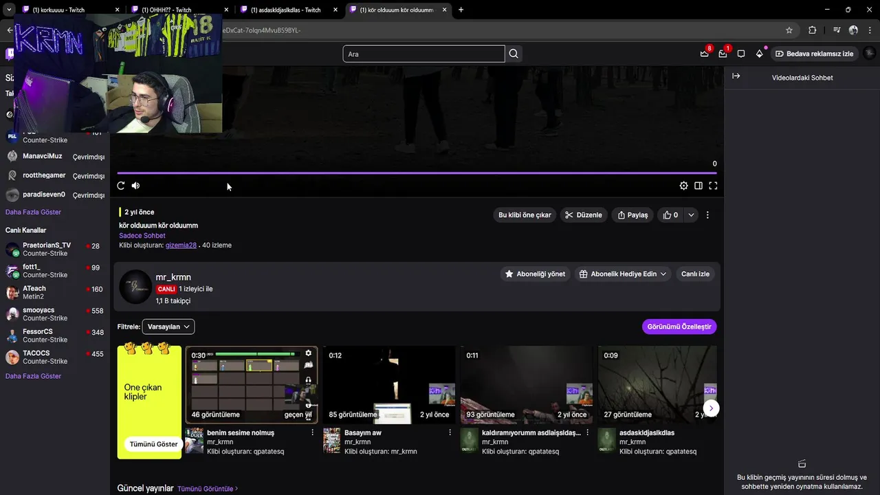Open the mr_krmn channel avatar
The height and width of the screenshot is (495, 880).
tap(135, 287)
